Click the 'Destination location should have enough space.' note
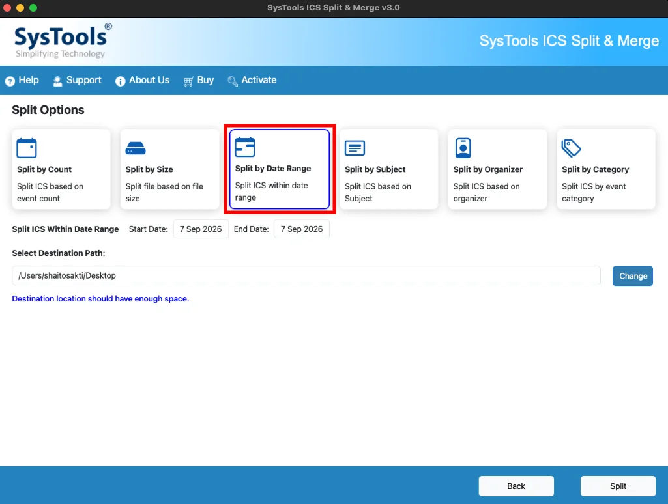668x504 pixels. 100,299
